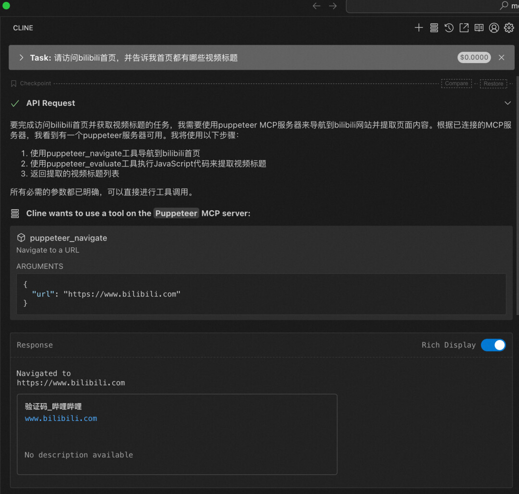519x494 pixels.
Task: Close the current task with X
Action: coord(501,58)
